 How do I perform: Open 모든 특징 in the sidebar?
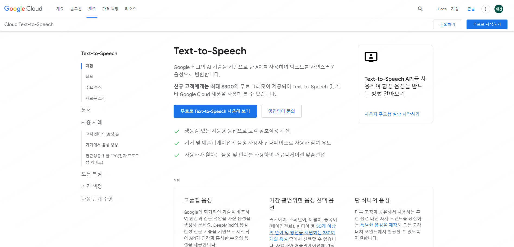pos(91,174)
